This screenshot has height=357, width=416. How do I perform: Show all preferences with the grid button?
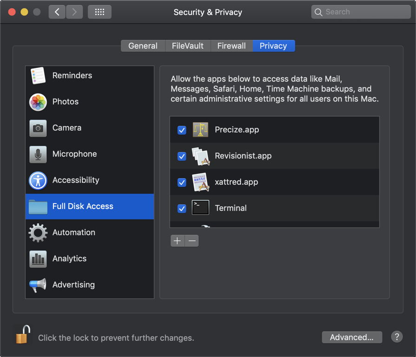point(99,12)
